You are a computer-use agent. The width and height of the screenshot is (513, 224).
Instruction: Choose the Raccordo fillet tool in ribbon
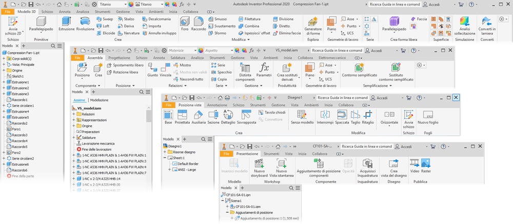tap(200, 24)
